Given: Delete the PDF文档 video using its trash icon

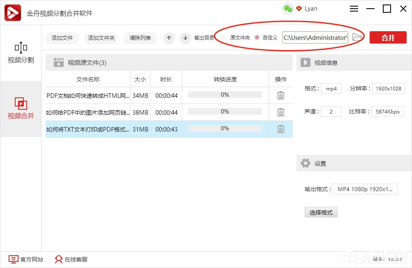Looking at the screenshot, I should tap(280, 95).
